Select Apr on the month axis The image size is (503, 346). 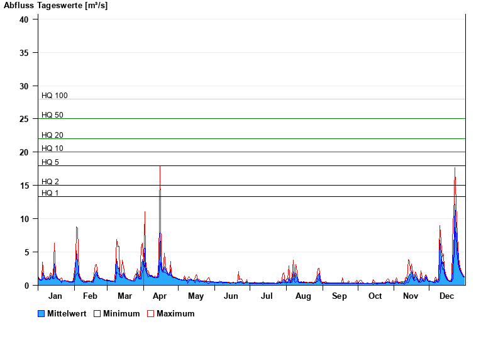[160, 296]
